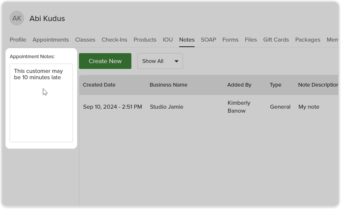
Task: Click the Create New button
Action: [105, 61]
